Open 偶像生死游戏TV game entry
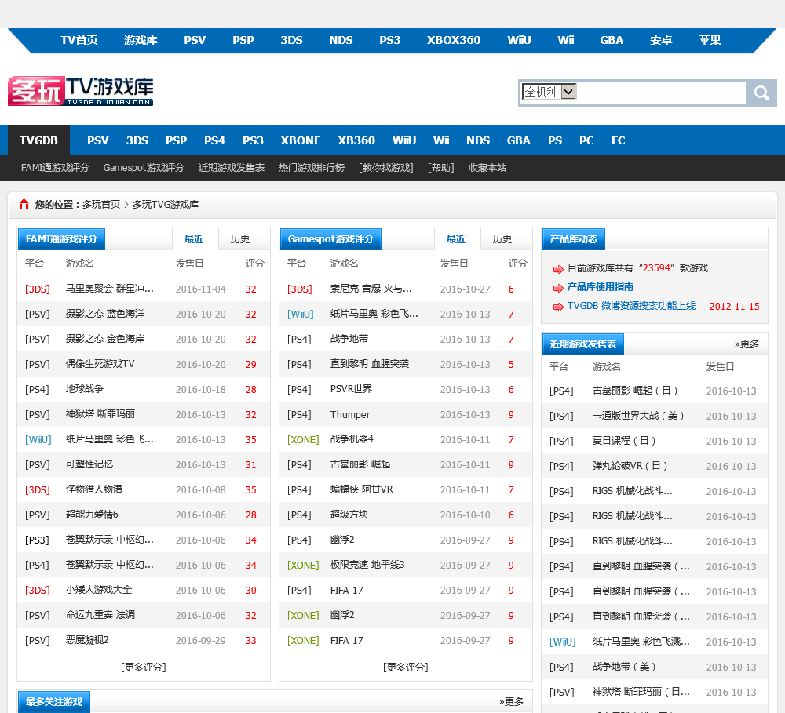The image size is (785, 713). [x=100, y=364]
